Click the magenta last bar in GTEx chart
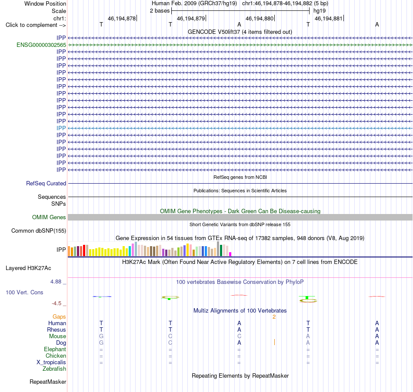 [x=230, y=254]
